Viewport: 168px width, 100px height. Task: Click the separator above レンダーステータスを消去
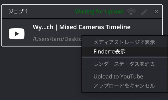click(x=125, y=58)
